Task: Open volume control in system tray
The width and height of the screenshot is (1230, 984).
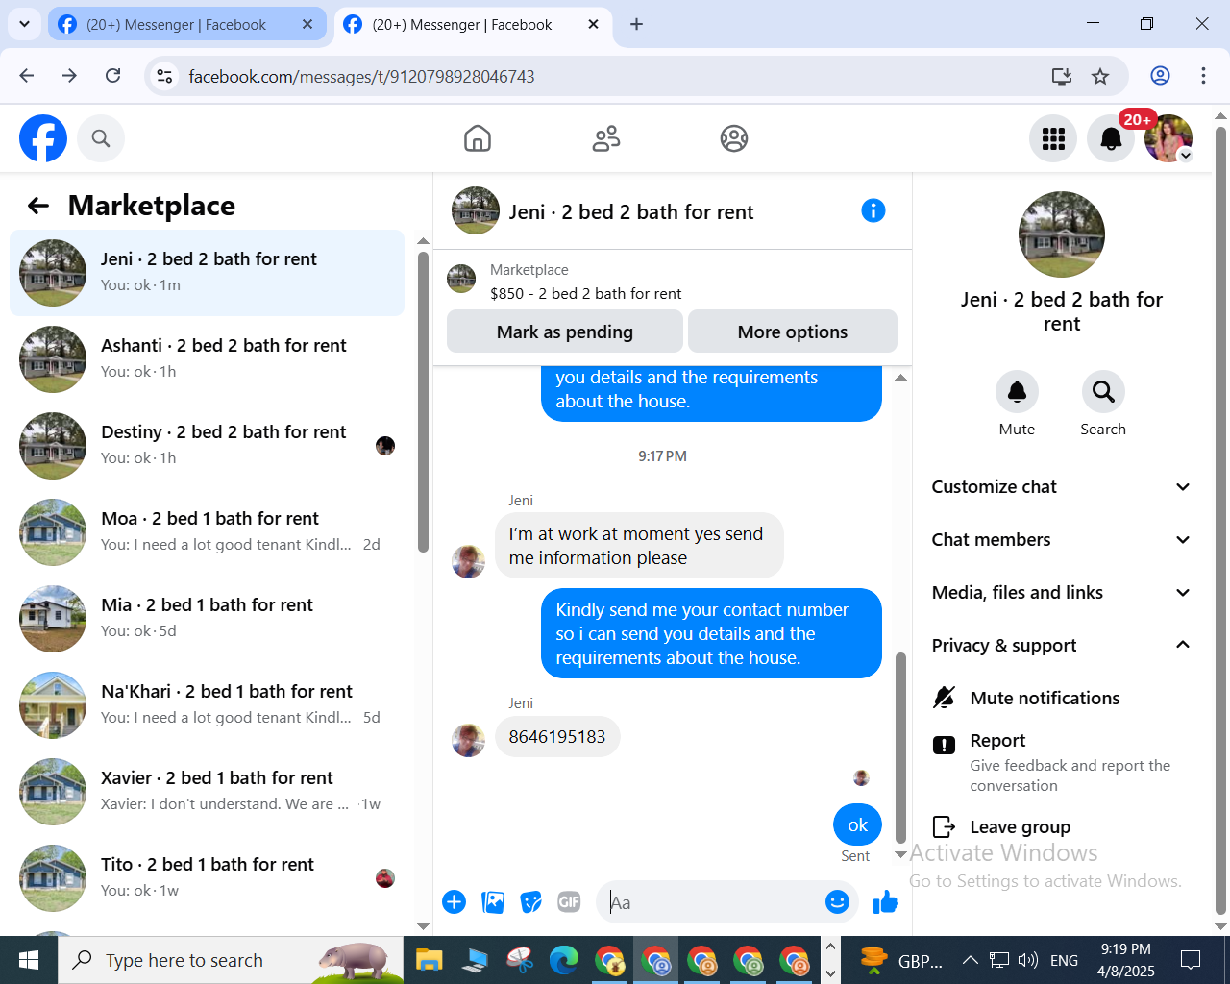Action: (1028, 960)
